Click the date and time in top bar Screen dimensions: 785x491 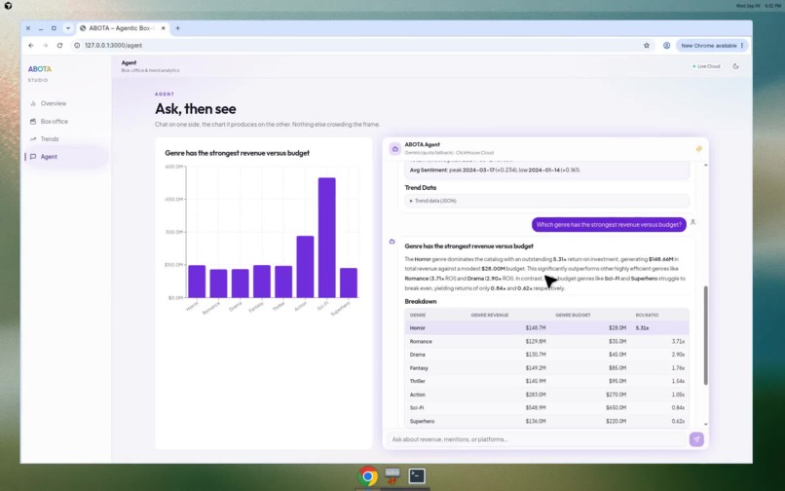pos(758,6)
